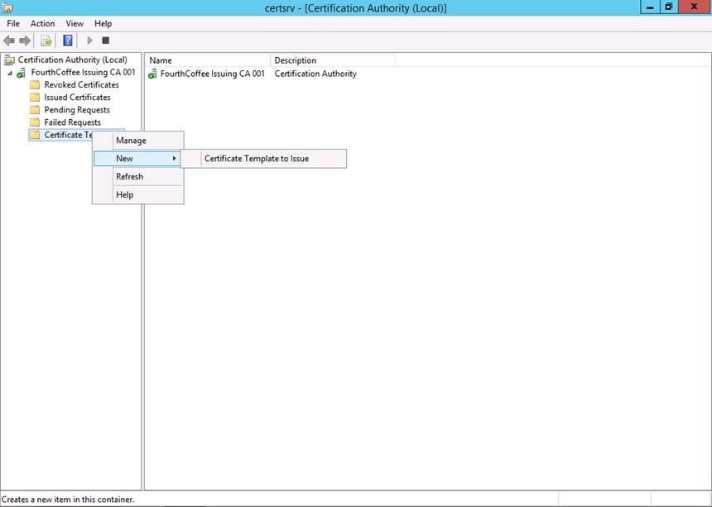
Task: Open the blue Help toolbar icon
Action: [x=68, y=41]
